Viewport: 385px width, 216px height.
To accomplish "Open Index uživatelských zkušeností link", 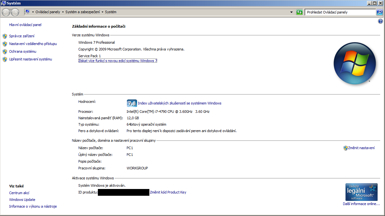I will 180,103.
